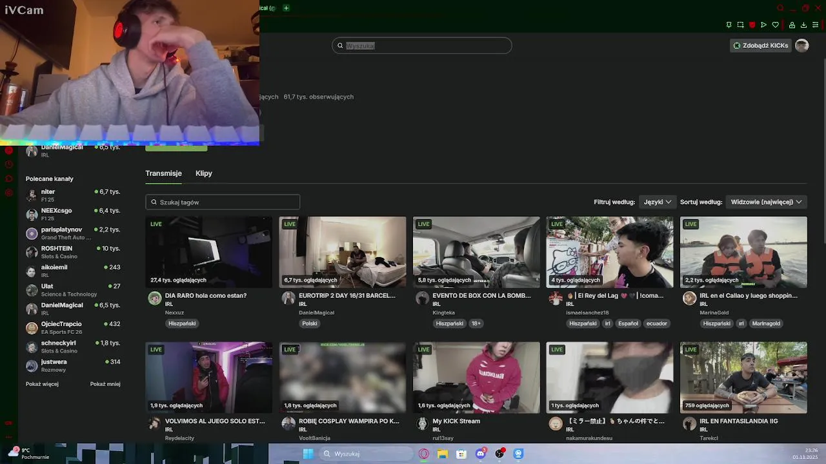Open the blurred ROBIĘ COSPLAY WAMPIRA stream thumbnail

click(343, 378)
